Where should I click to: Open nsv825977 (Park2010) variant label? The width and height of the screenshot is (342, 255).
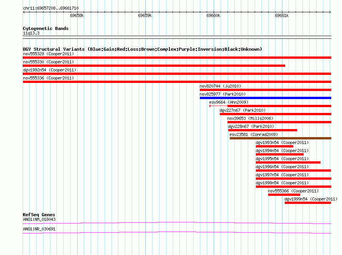click(222, 94)
